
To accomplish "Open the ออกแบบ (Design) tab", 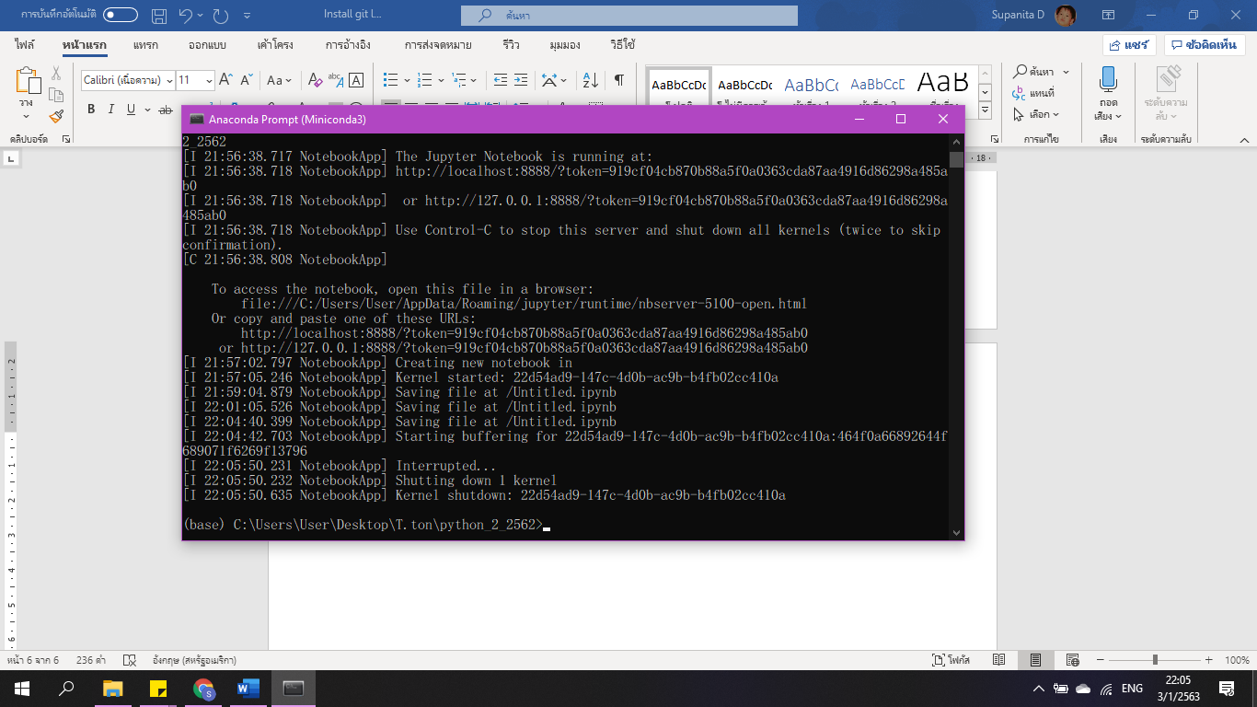I will [x=207, y=45].
